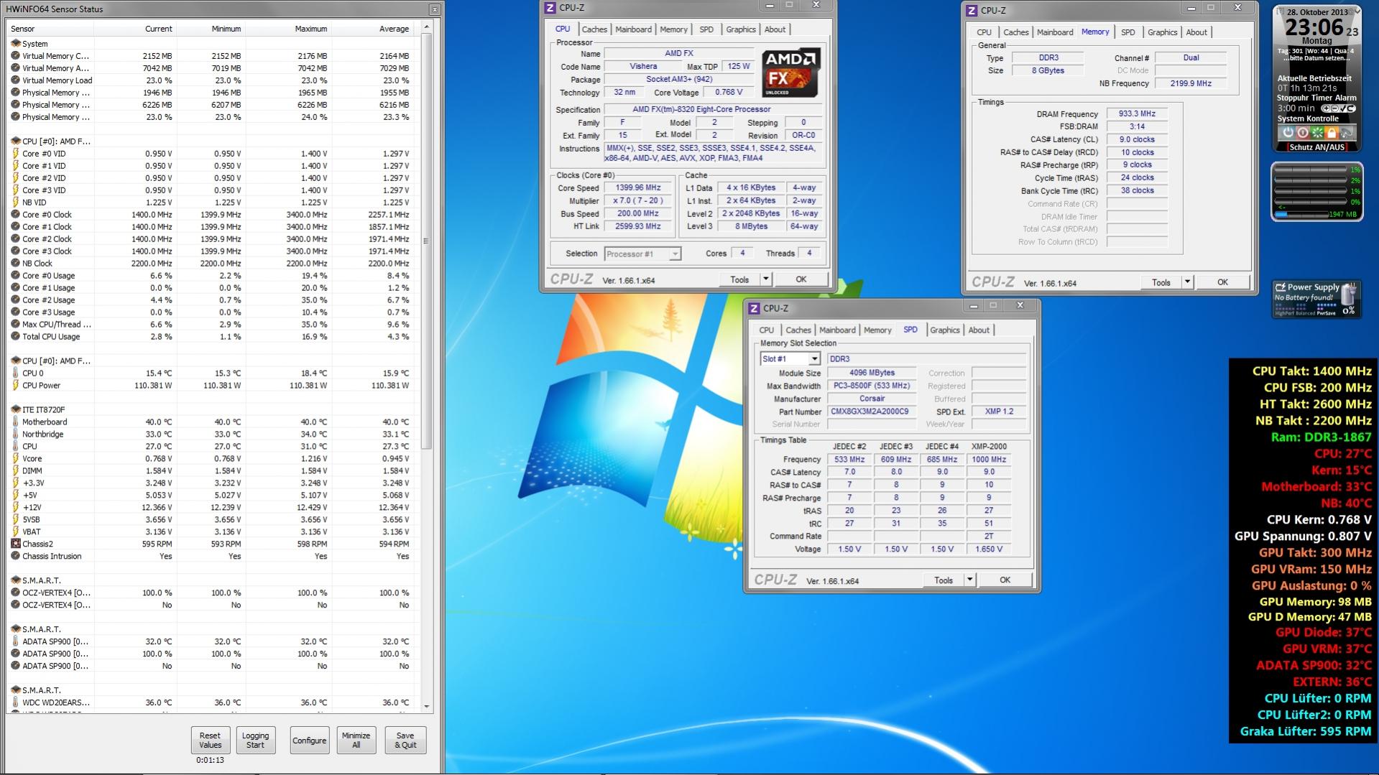Click the scroll-up arrow of the sensor list
1379x775 pixels.
click(426, 27)
